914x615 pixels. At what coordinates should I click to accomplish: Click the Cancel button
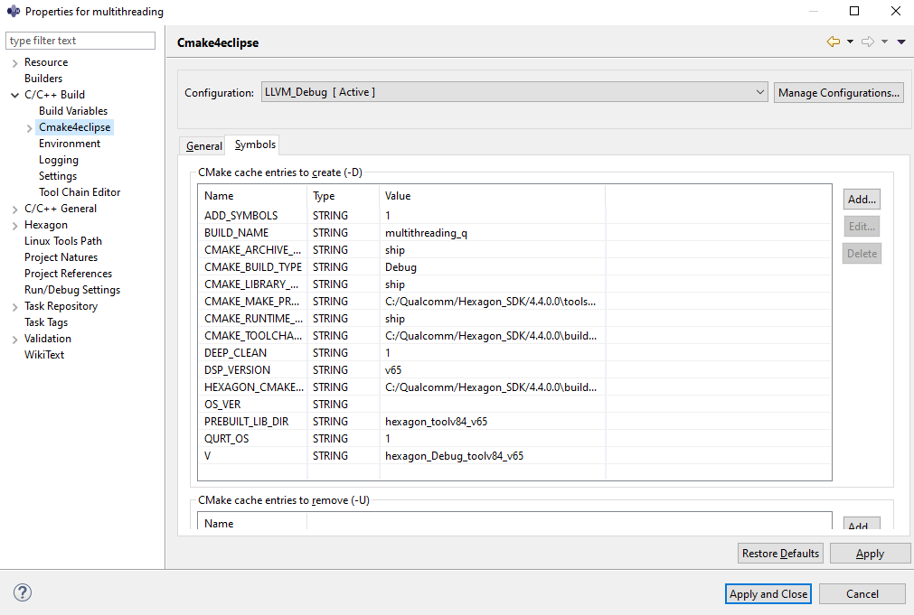[x=862, y=594]
